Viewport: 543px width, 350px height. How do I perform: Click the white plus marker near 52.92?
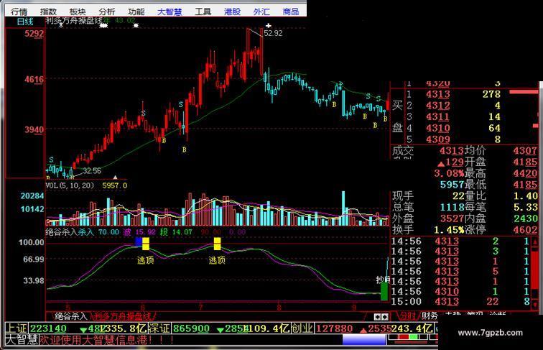(x=269, y=25)
